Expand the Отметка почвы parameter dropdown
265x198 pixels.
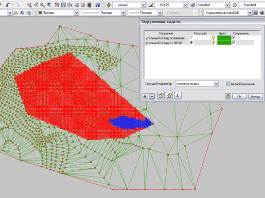point(217,84)
